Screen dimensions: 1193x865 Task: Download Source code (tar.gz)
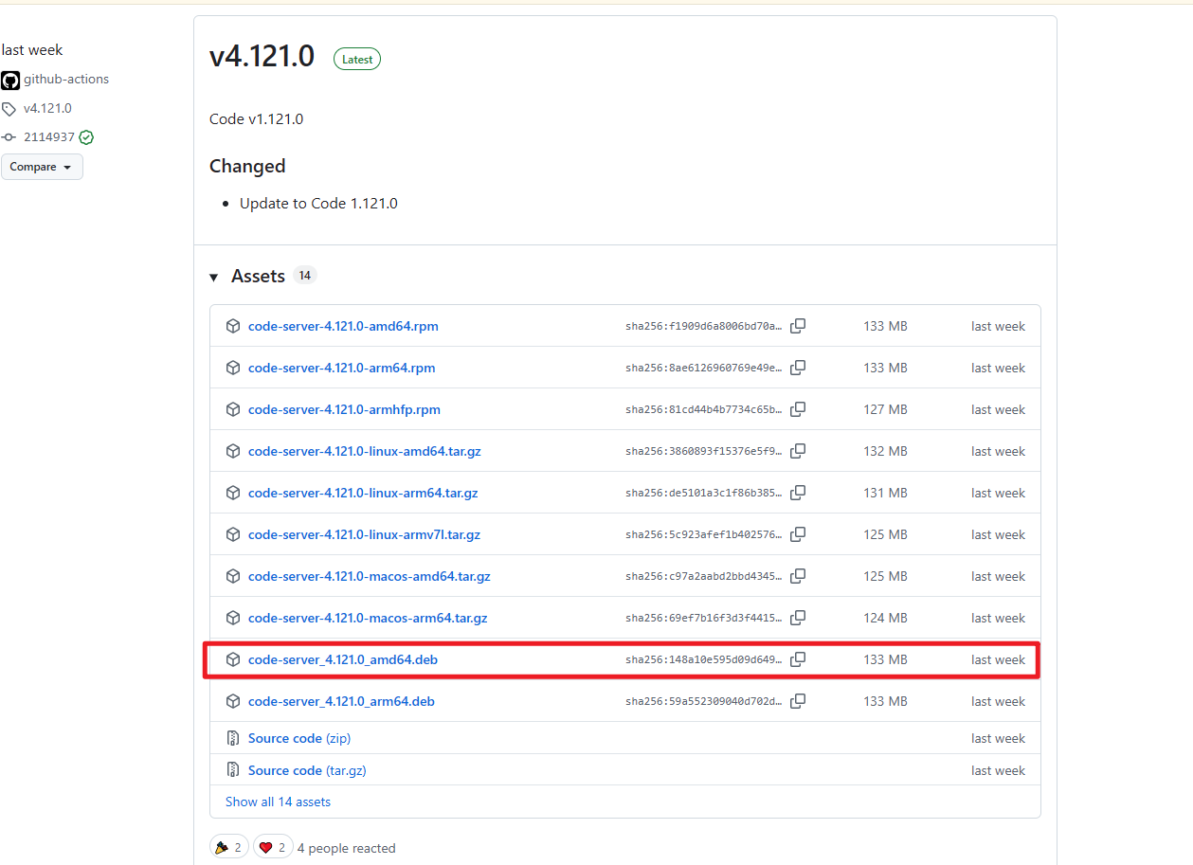tap(307, 770)
